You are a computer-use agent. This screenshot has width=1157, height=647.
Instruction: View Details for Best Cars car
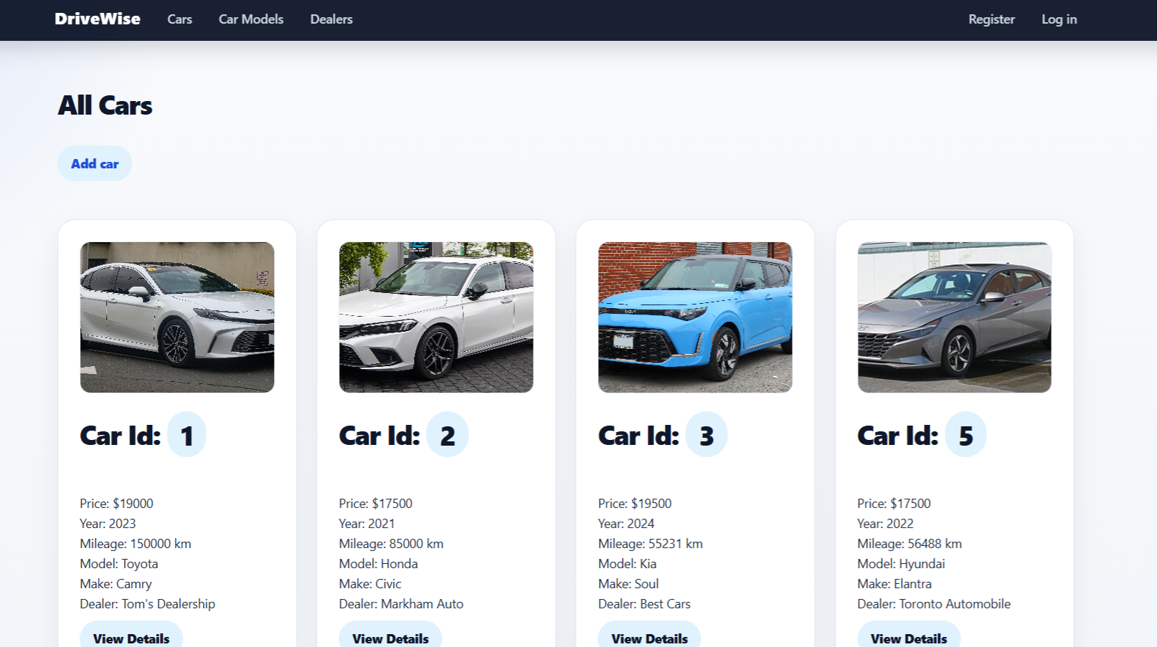coord(649,638)
